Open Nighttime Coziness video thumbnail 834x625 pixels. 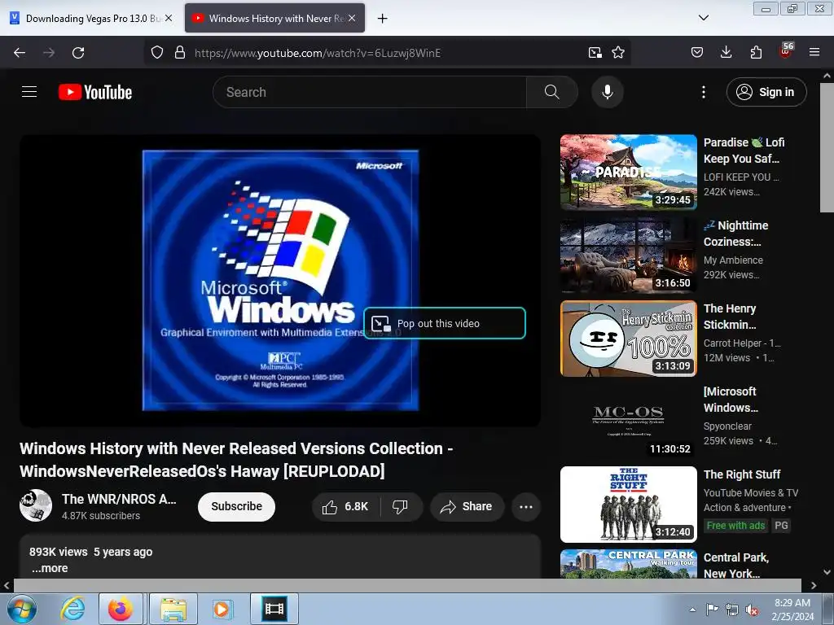click(628, 255)
